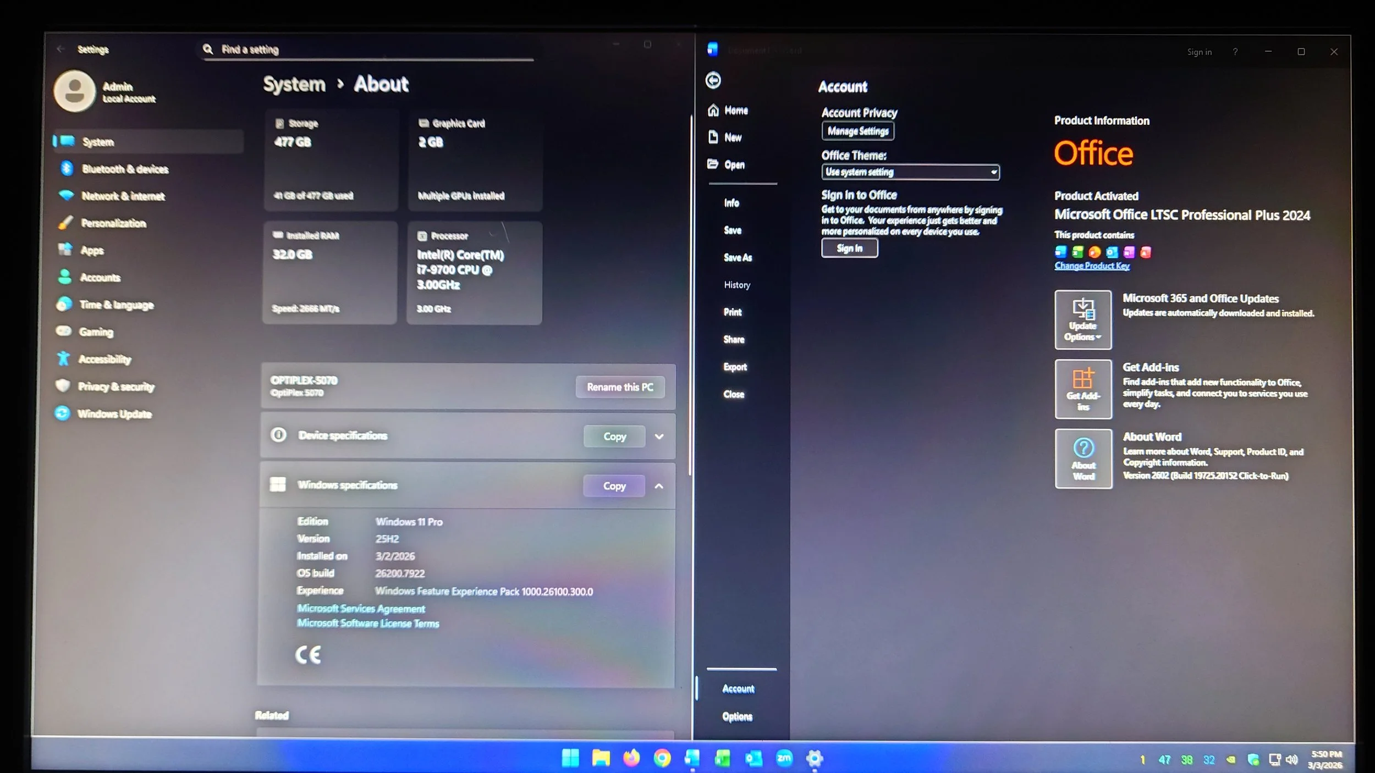This screenshot has height=773, width=1375.
Task: Open Microsoft Services Agreement link
Action: tap(361, 609)
